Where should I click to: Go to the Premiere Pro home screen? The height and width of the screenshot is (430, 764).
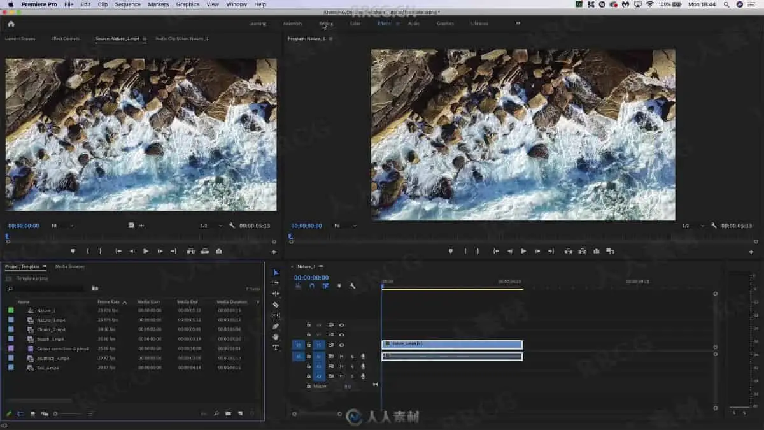(11, 24)
